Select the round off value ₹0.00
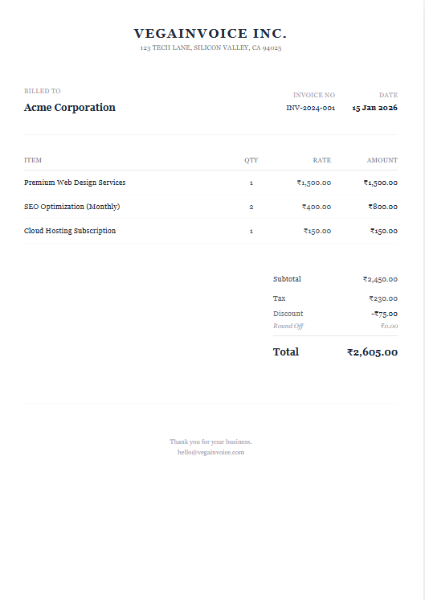The height and width of the screenshot is (600, 425). [x=389, y=326]
